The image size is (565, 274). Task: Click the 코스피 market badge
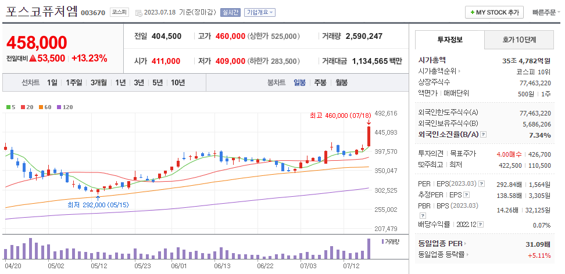[119, 12]
